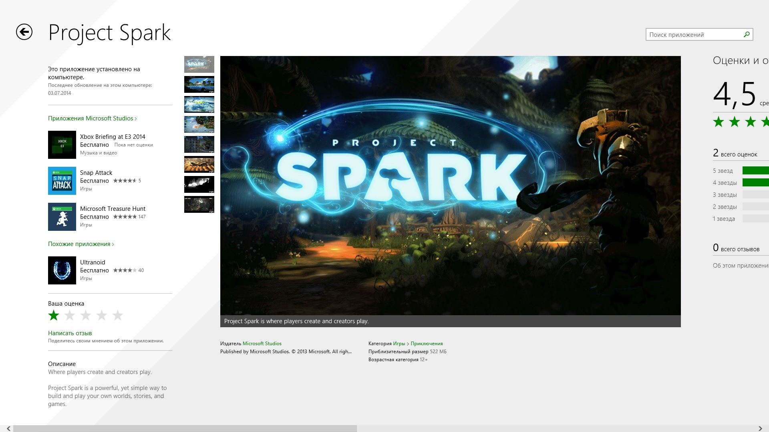The height and width of the screenshot is (432, 769).
Task: Open the Microsoft Studios publisher link
Action: point(262,344)
